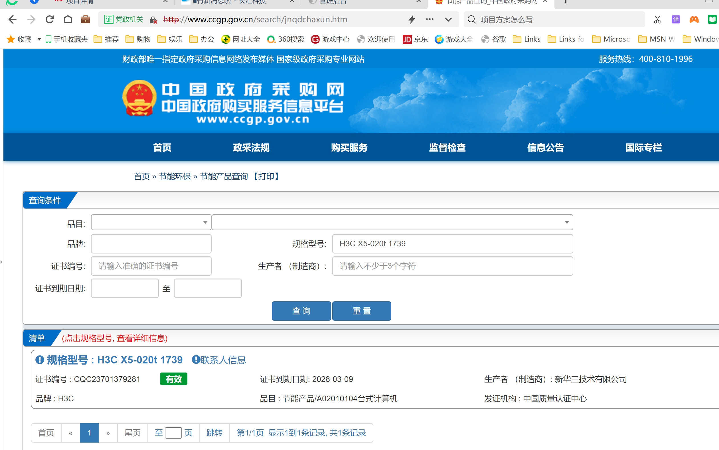The width and height of the screenshot is (719, 450).
Task: Open the scissors screenshot tool
Action: pyautogui.click(x=658, y=20)
